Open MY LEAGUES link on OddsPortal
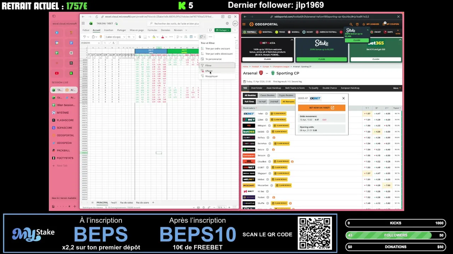 [371, 24]
